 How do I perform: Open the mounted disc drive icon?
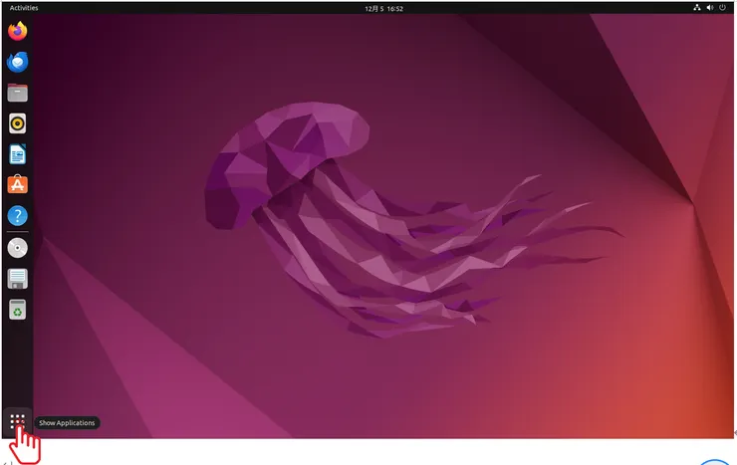tap(17, 248)
